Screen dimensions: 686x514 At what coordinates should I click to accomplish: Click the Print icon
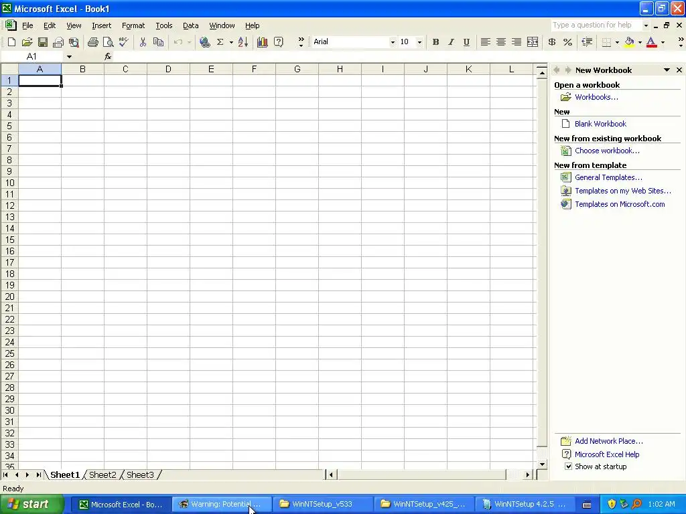(x=92, y=42)
